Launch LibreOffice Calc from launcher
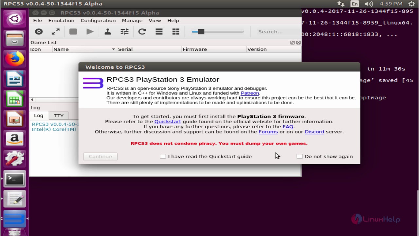 pyautogui.click(x=14, y=99)
